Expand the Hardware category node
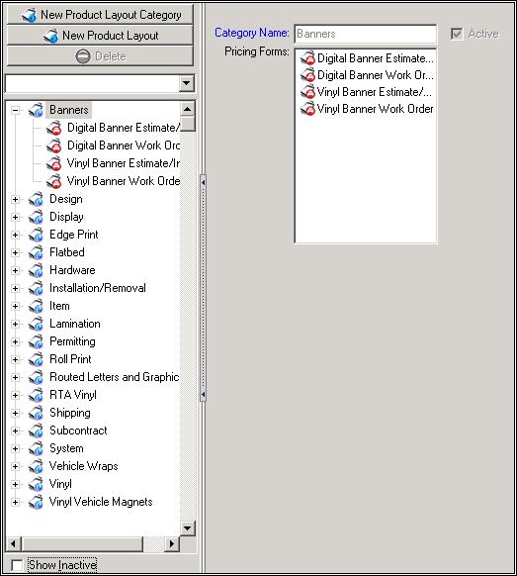Image resolution: width=517 pixels, height=576 pixels. (x=15, y=270)
